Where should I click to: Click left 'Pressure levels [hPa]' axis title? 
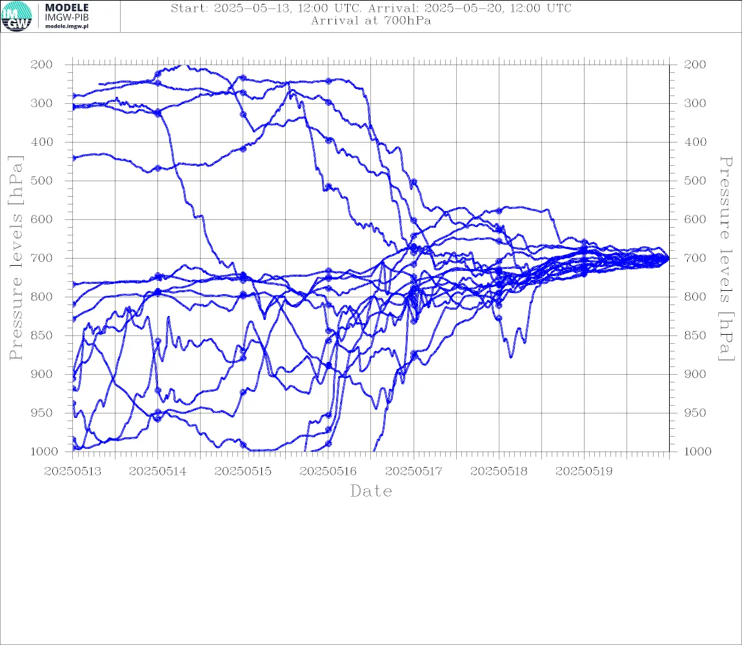pos(15,258)
